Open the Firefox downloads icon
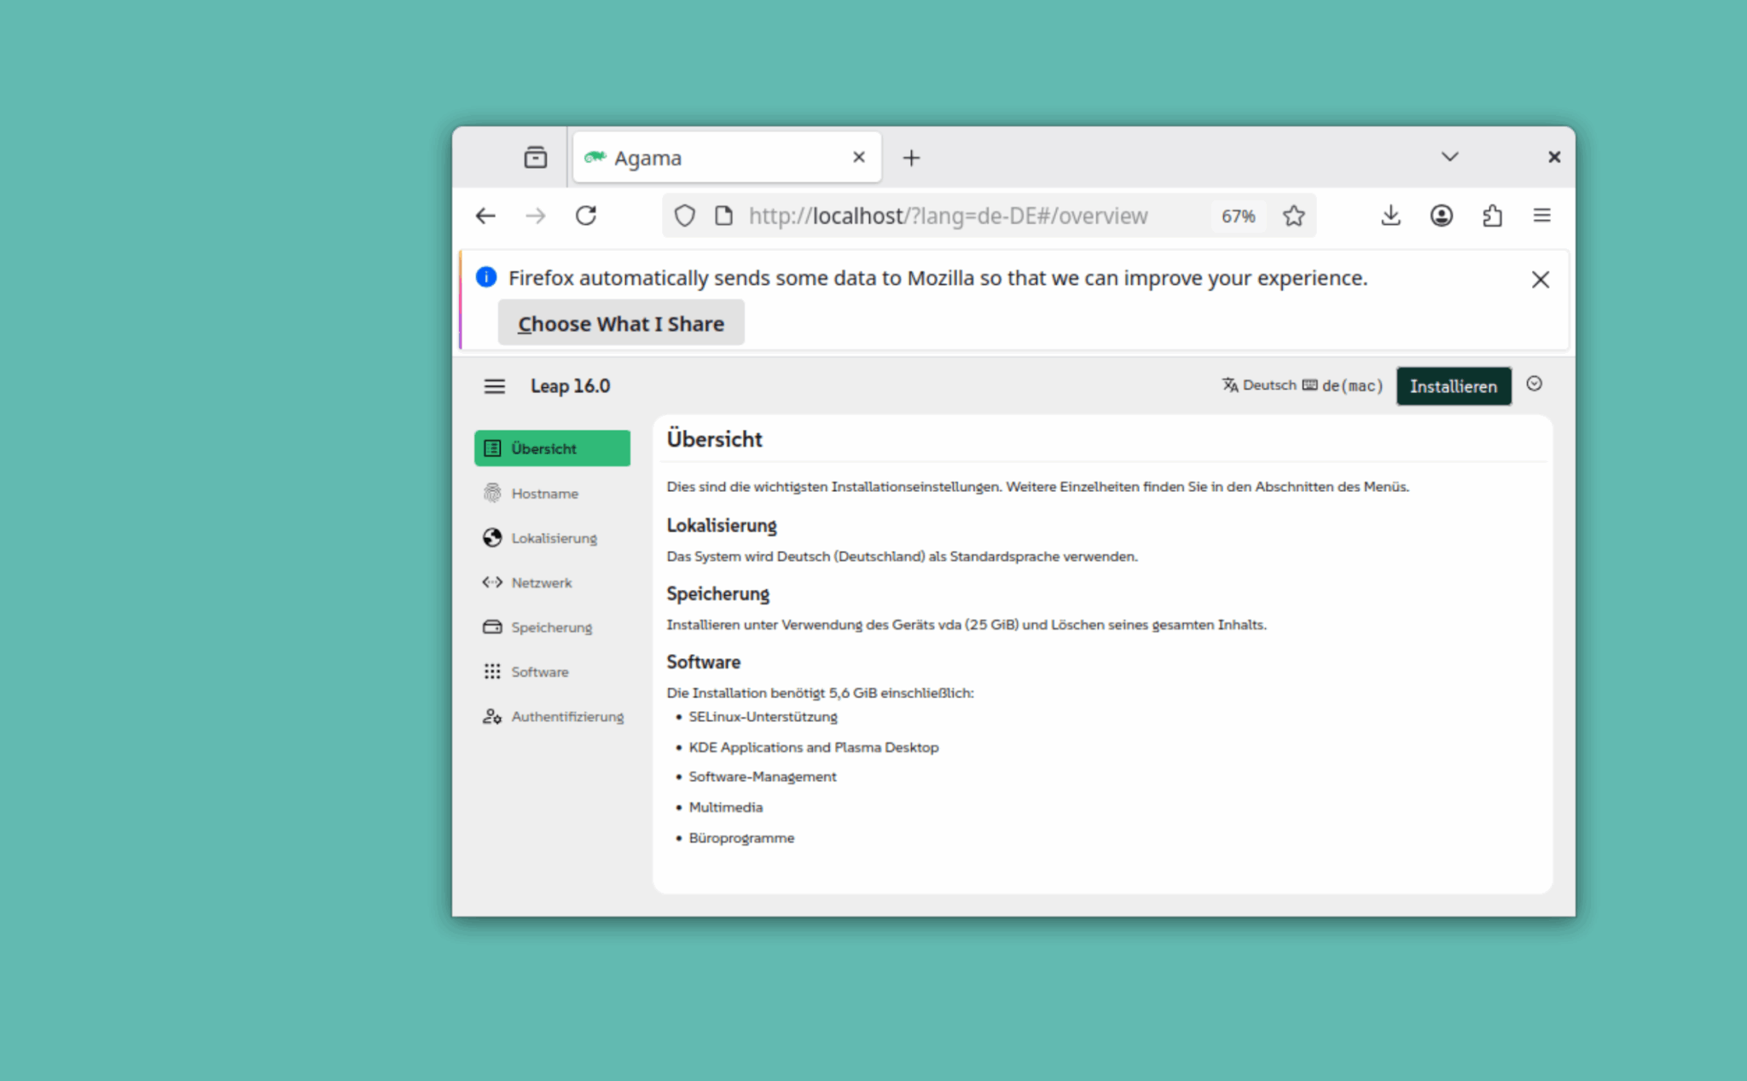This screenshot has height=1081, width=1747. pos(1390,216)
